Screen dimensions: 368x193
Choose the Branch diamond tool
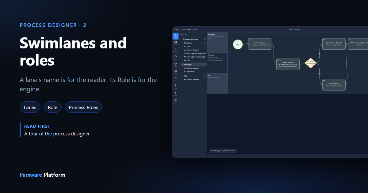(x=175, y=79)
